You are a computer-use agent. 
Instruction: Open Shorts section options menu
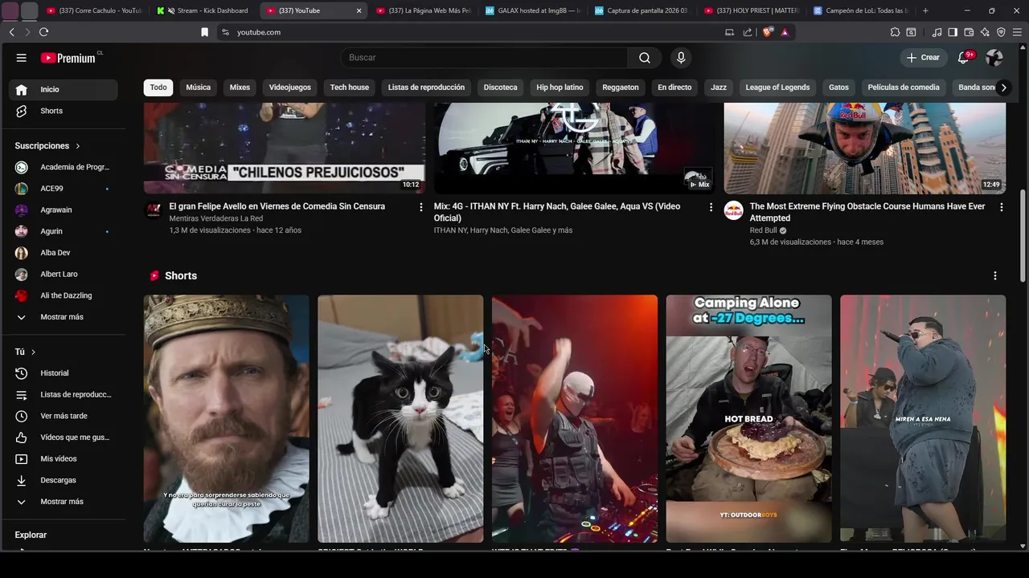click(x=994, y=275)
